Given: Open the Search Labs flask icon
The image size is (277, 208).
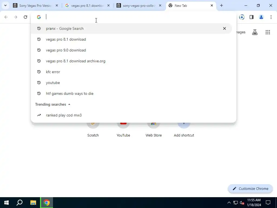Looking at the screenshot, I should point(255,32).
